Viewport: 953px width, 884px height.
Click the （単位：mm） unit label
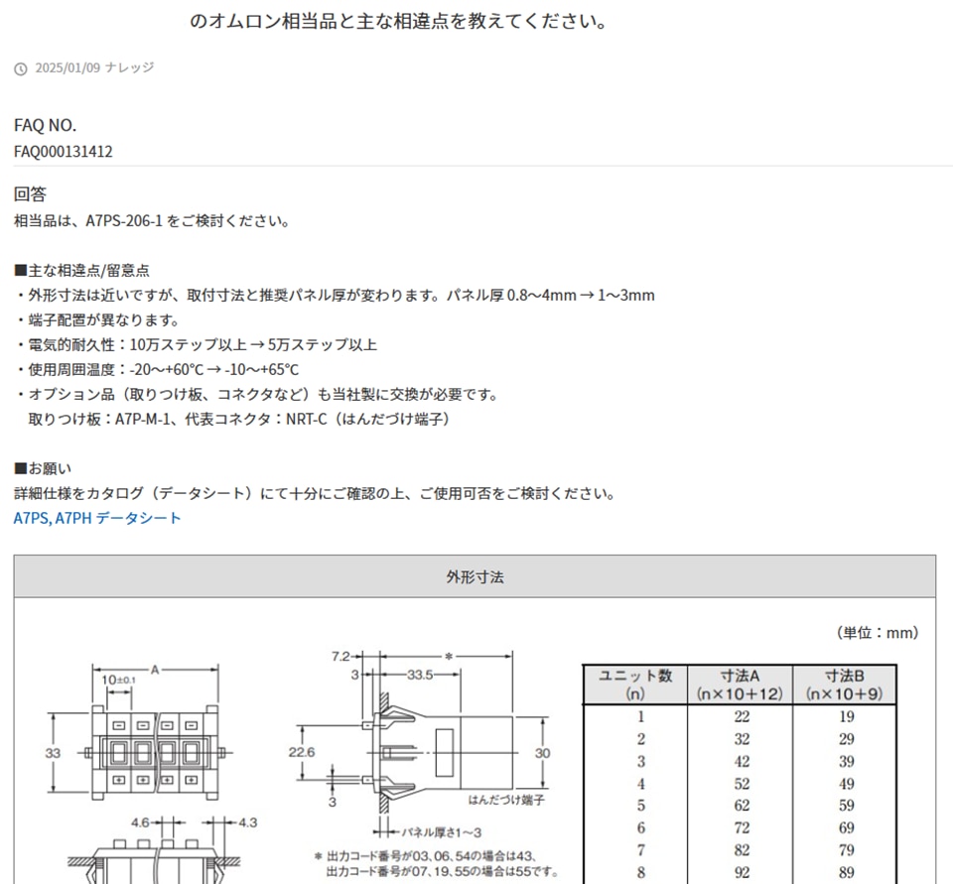tap(877, 632)
